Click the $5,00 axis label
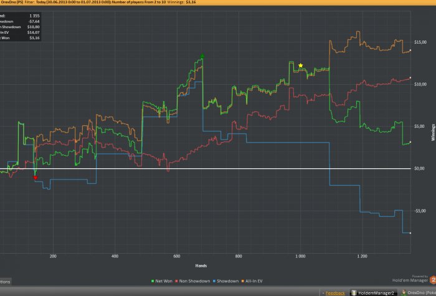436x296 pixels. pos(419,127)
